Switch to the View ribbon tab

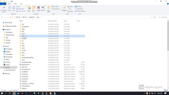tap(21, 4)
